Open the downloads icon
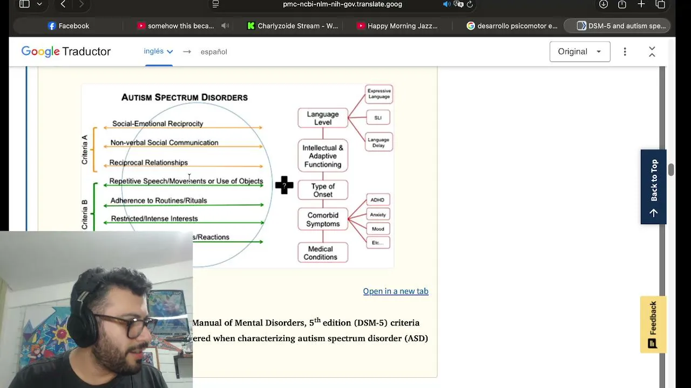This screenshot has height=388, width=691. tap(604, 4)
